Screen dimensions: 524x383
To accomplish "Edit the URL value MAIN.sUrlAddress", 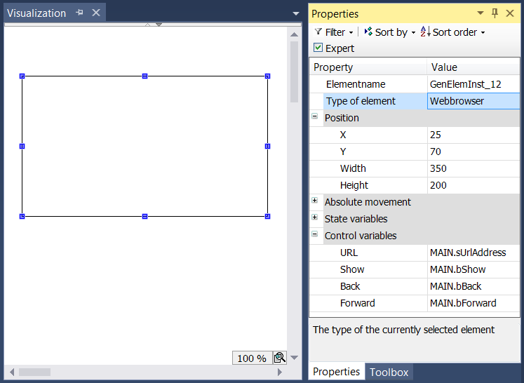I will [x=473, y=253].
